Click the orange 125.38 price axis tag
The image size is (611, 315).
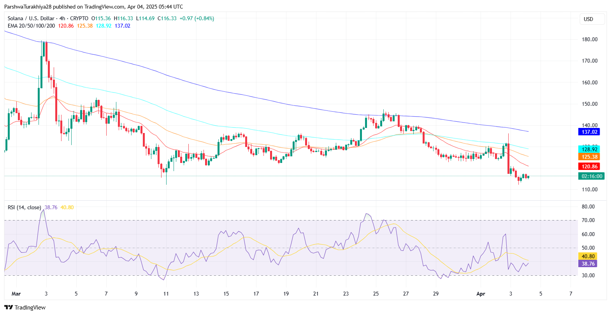(x=589, y=157)
